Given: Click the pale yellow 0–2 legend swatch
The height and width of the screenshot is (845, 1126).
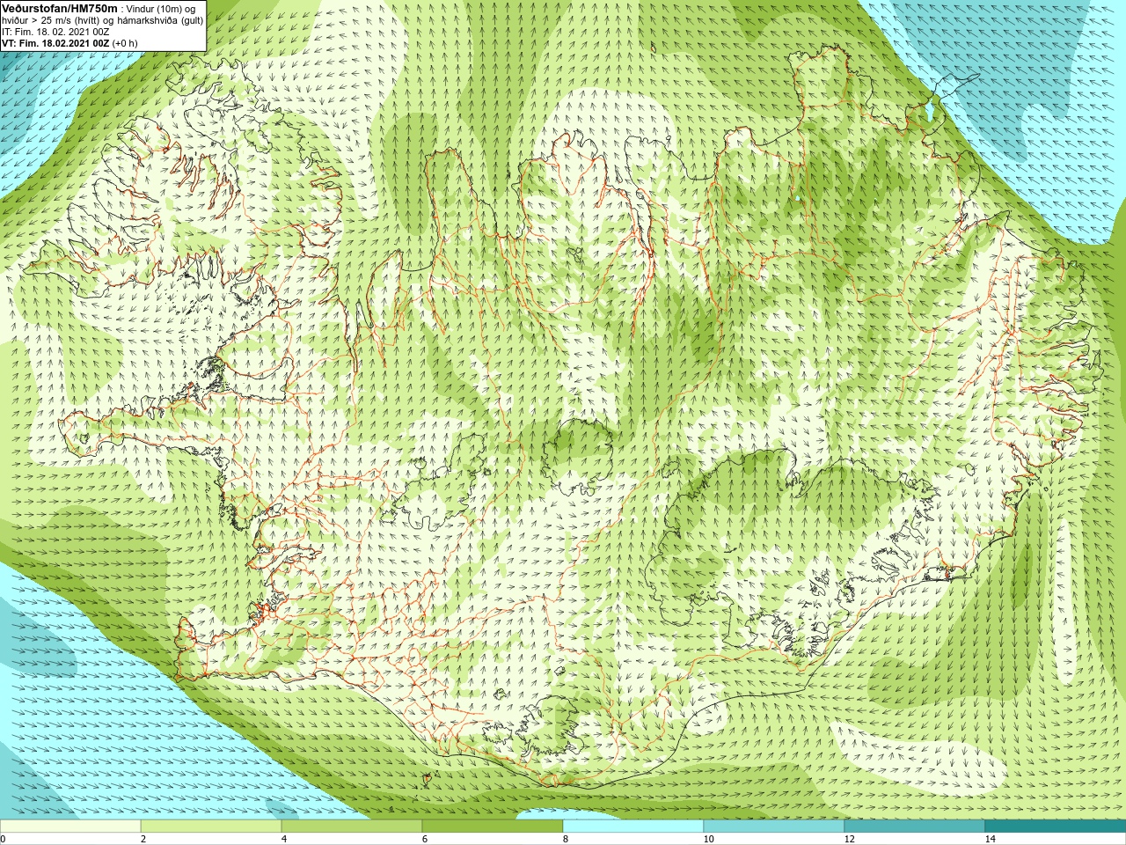Looking at the screenshot, I should (70, 827).
